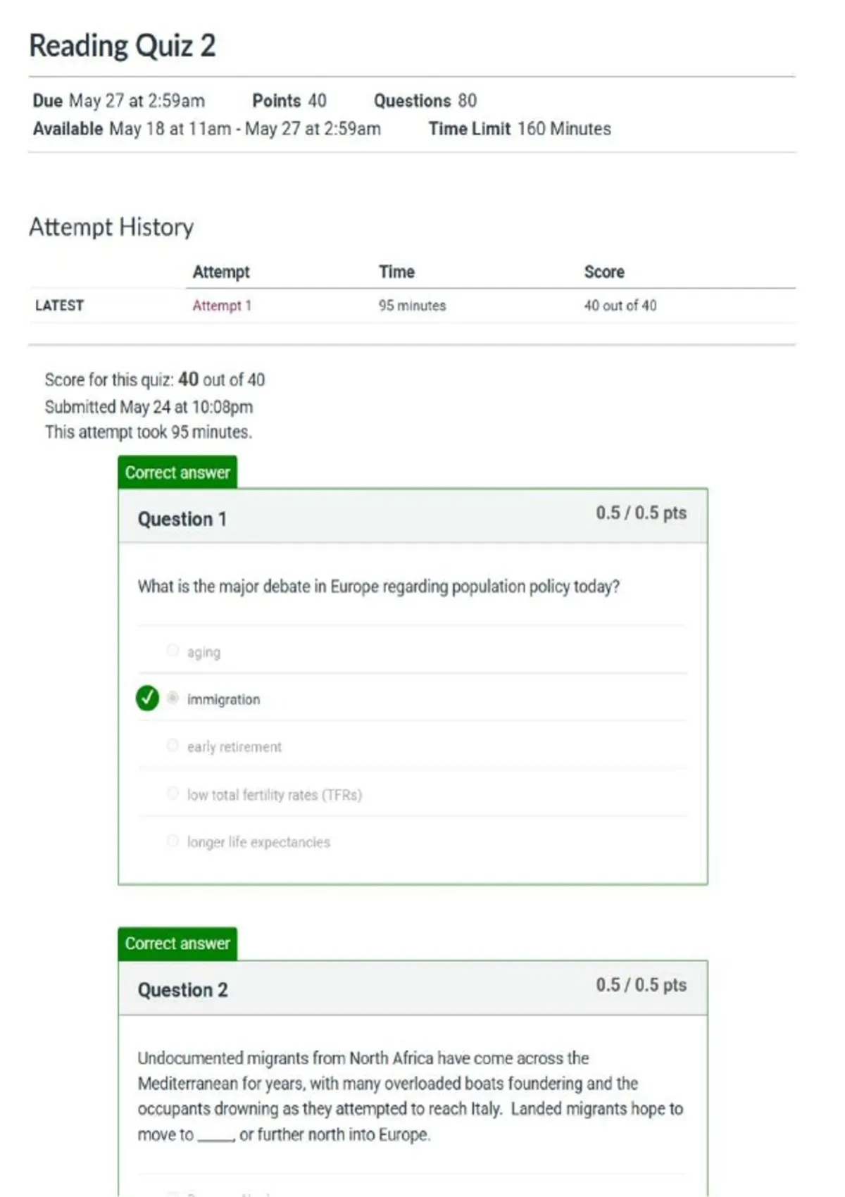Open the Attempt 1 link
The image size is (845, 1197).
[x=222, y=306]
